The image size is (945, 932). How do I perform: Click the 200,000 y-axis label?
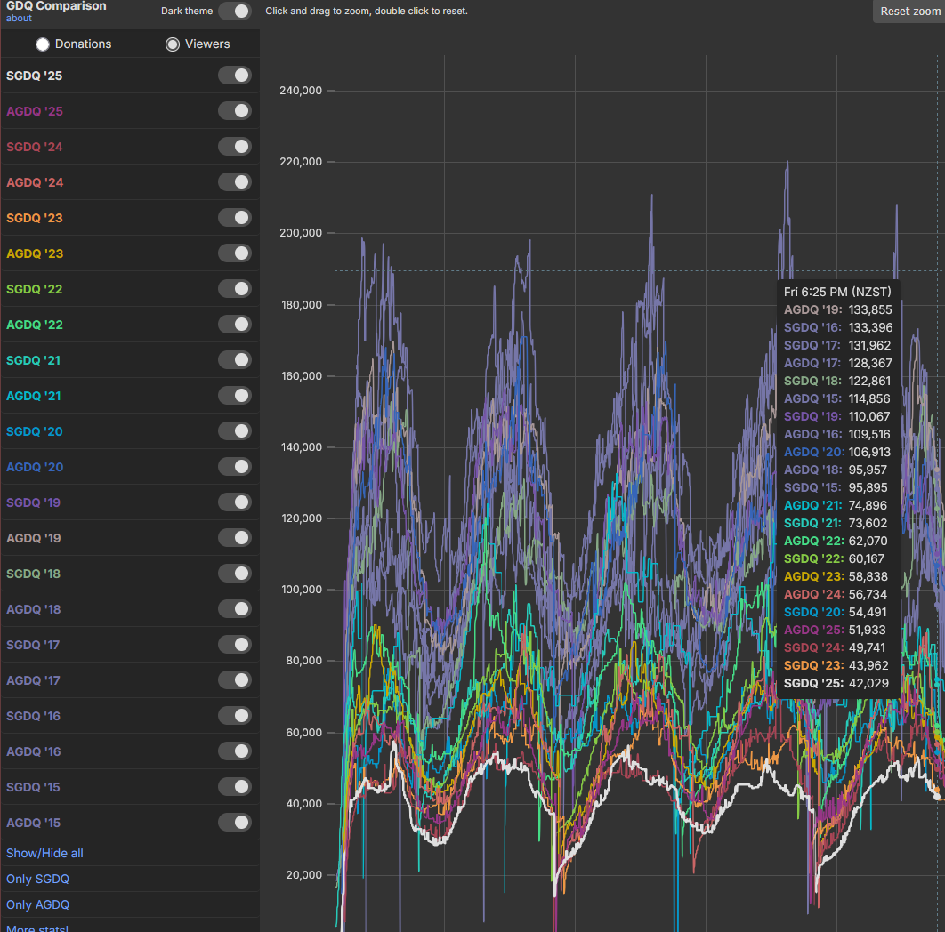[301, 233]
